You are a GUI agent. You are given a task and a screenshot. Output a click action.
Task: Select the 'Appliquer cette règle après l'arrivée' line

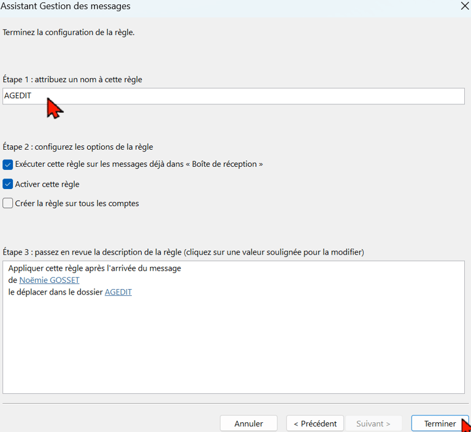coord(94,268)
